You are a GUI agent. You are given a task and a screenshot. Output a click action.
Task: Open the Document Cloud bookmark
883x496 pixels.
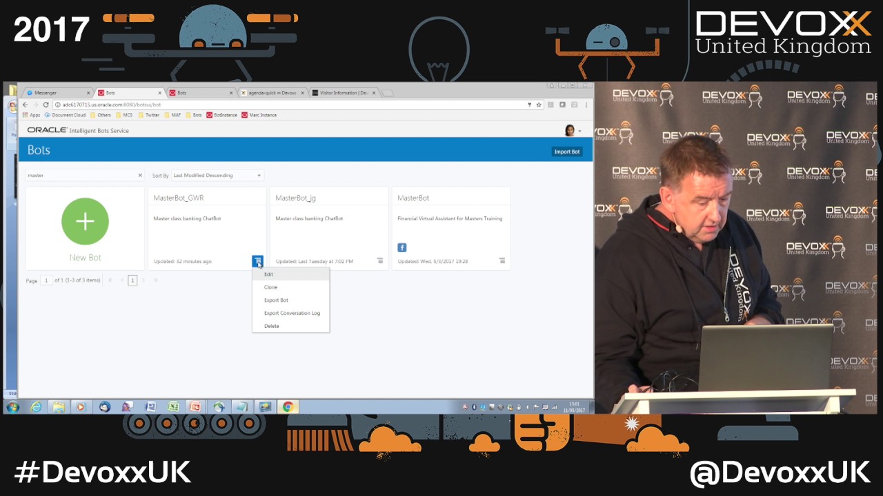(65, 115)
